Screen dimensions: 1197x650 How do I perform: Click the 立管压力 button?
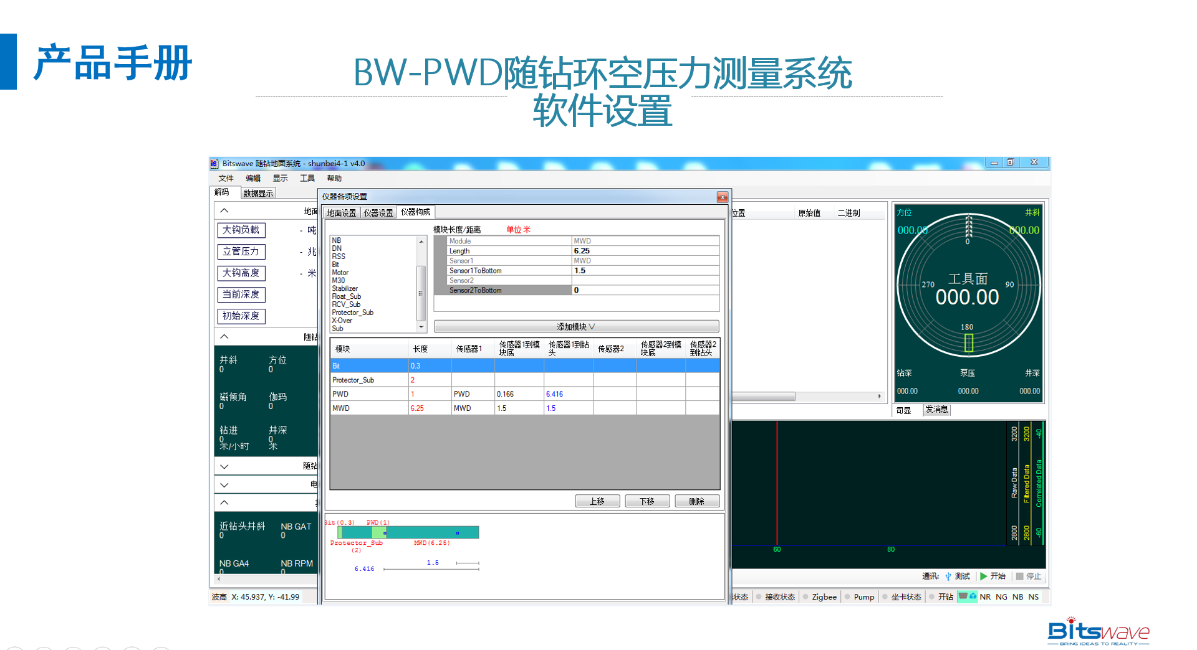point(241,252)
